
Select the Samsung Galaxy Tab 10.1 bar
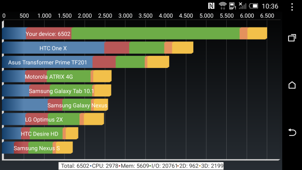point(56,91)
